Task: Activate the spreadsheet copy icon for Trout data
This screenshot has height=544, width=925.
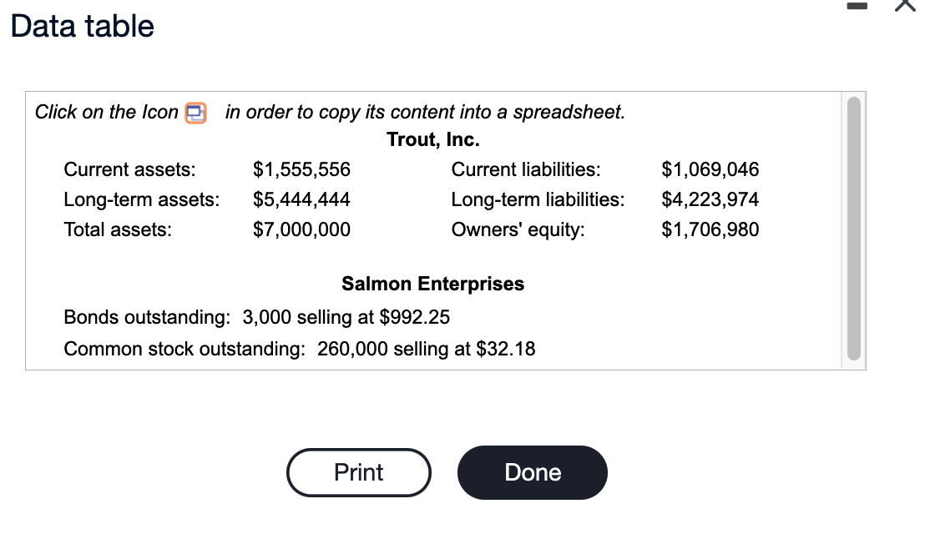Action: point(194,112)
